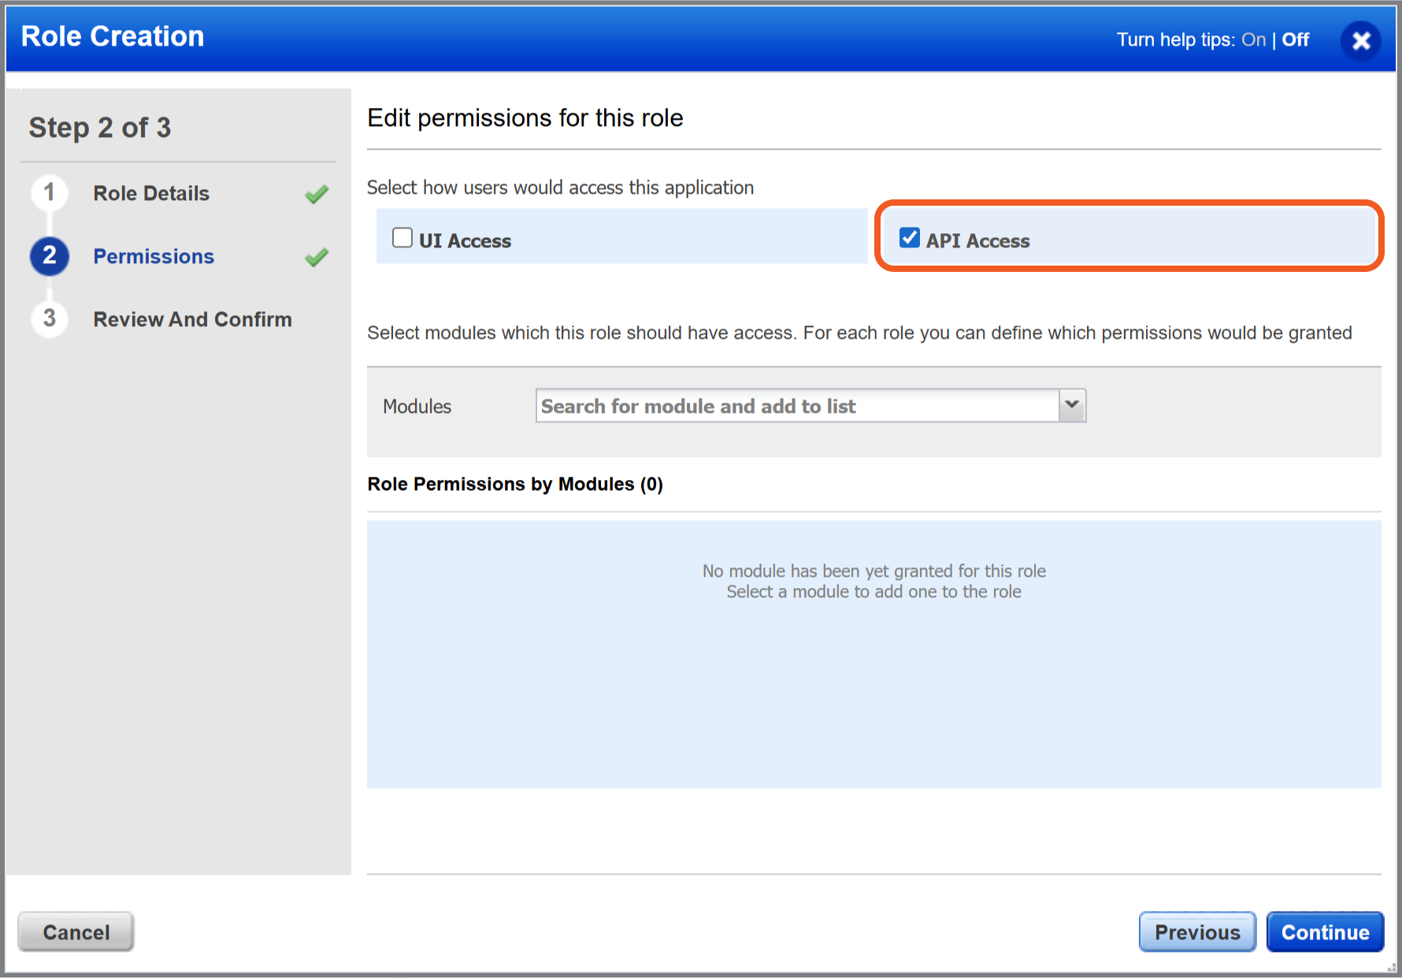Click step 1 circle icon
This screenshot has height=978, width=1402.
point(50,193)
